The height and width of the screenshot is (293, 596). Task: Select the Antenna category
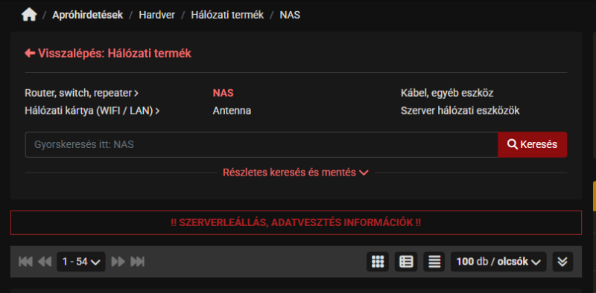point(232,111)
